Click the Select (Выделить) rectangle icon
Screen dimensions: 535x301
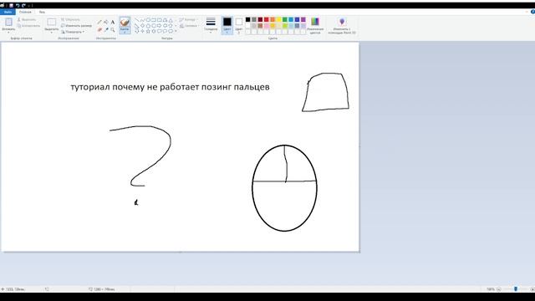pos(52,22)
